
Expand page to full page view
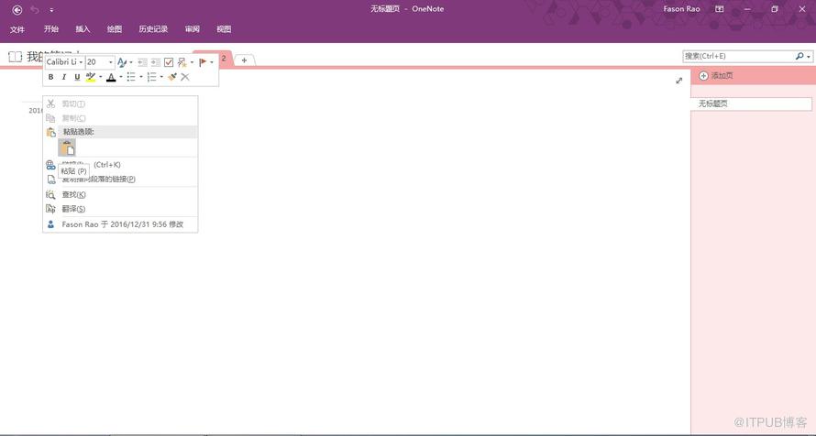coord(678,81)
